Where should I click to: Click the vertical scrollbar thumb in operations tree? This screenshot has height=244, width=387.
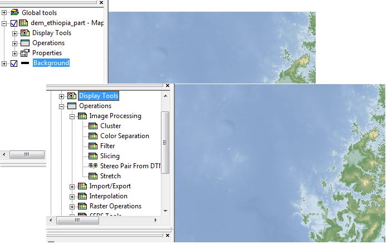[165, 143]
